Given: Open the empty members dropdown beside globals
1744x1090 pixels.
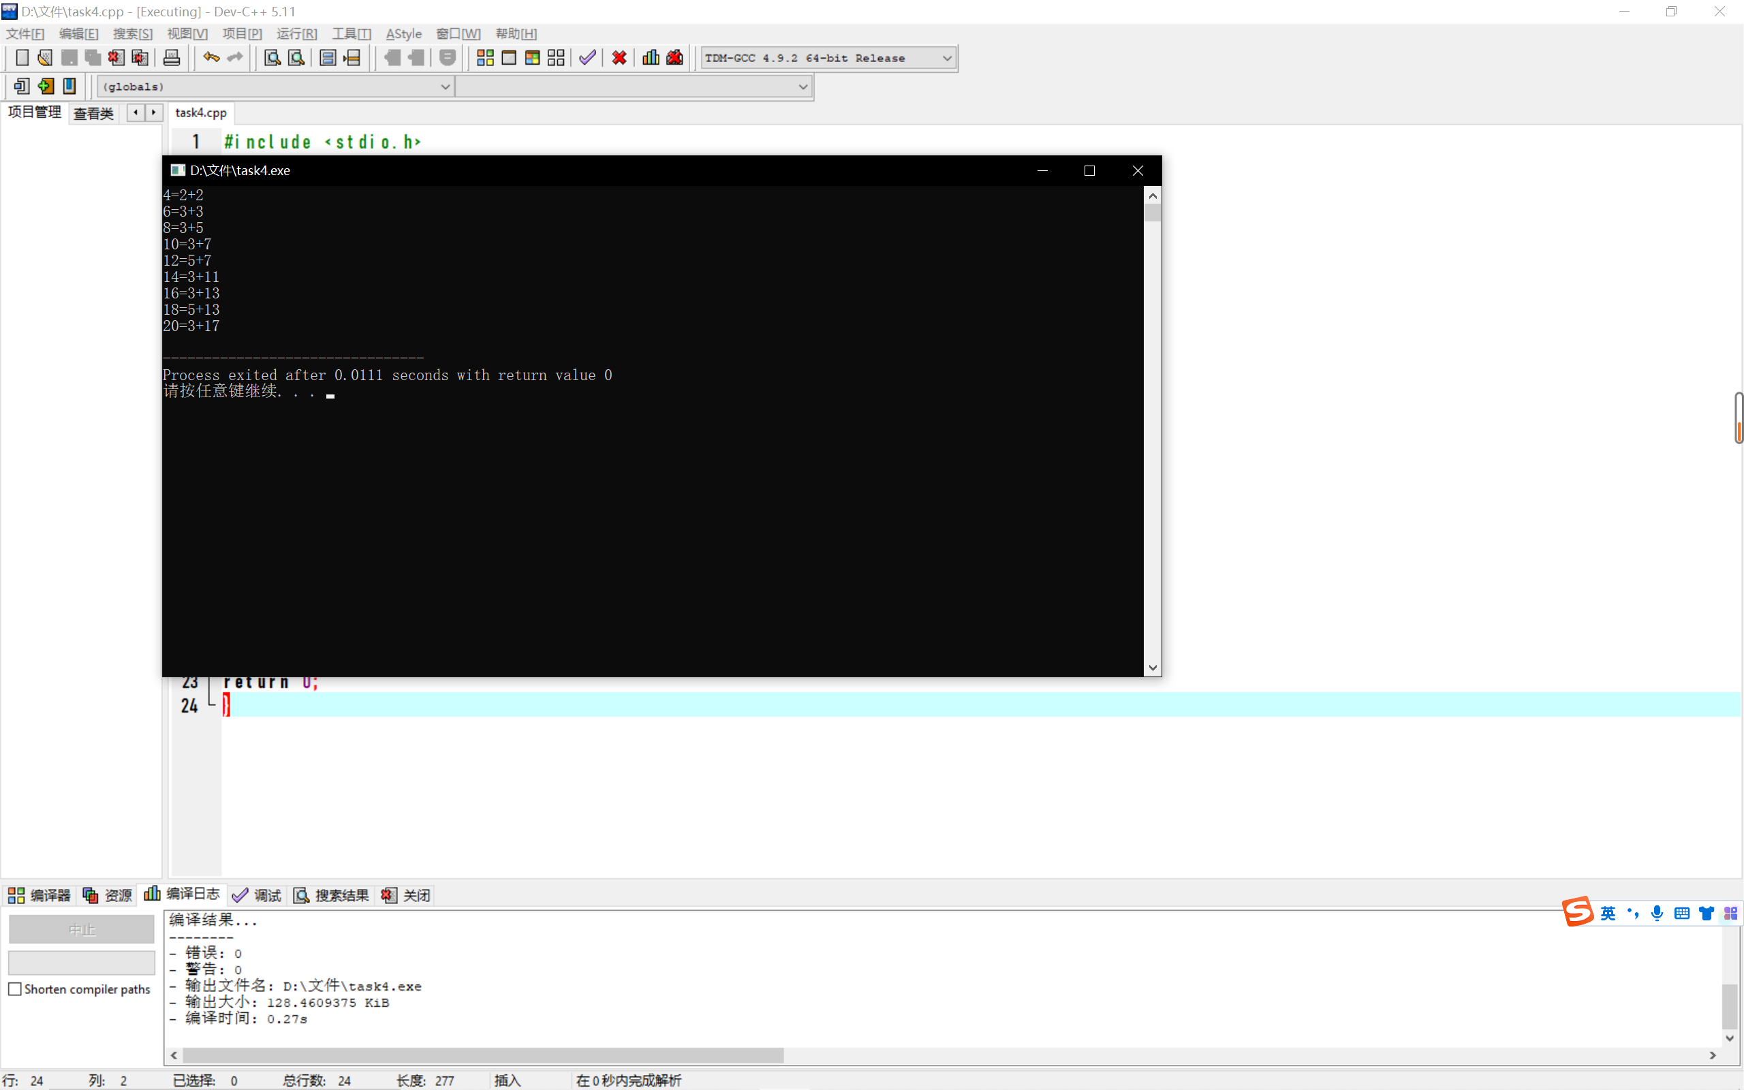Looking at the screenshot, I should tap(802, 87).
